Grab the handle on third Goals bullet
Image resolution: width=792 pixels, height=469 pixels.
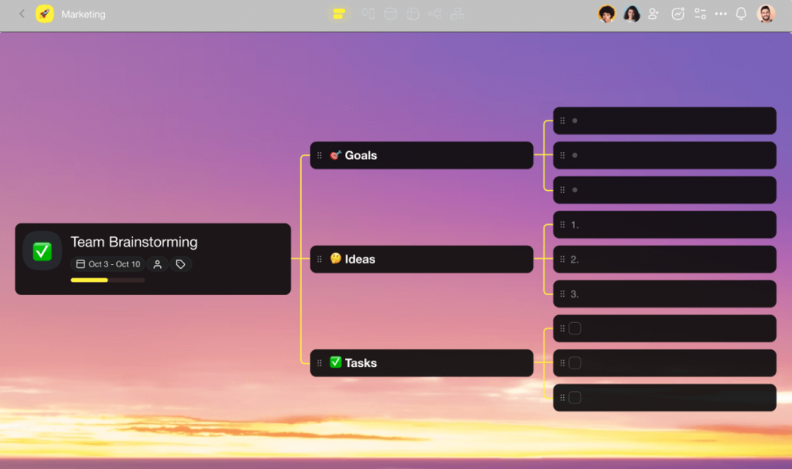(562, 190)
